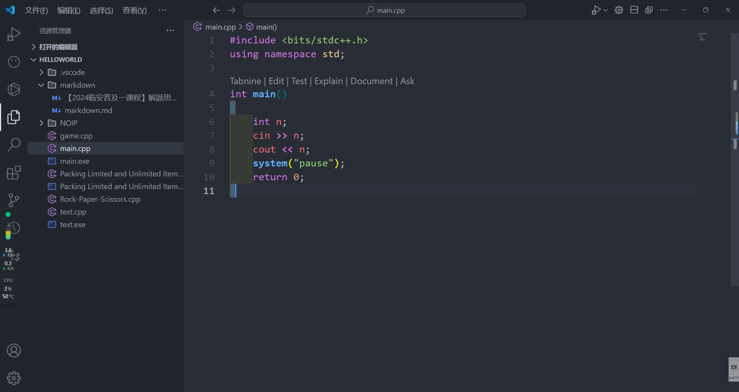Click the main.cpp command center search box
Viewport: 739px width, 392px height.
(x=384, y=10)
